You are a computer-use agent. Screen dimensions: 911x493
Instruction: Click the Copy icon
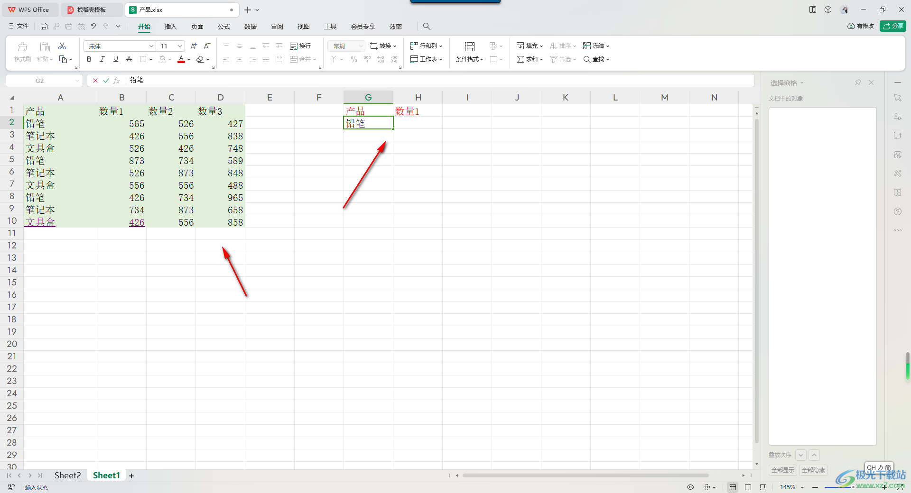tap(63, 59)
